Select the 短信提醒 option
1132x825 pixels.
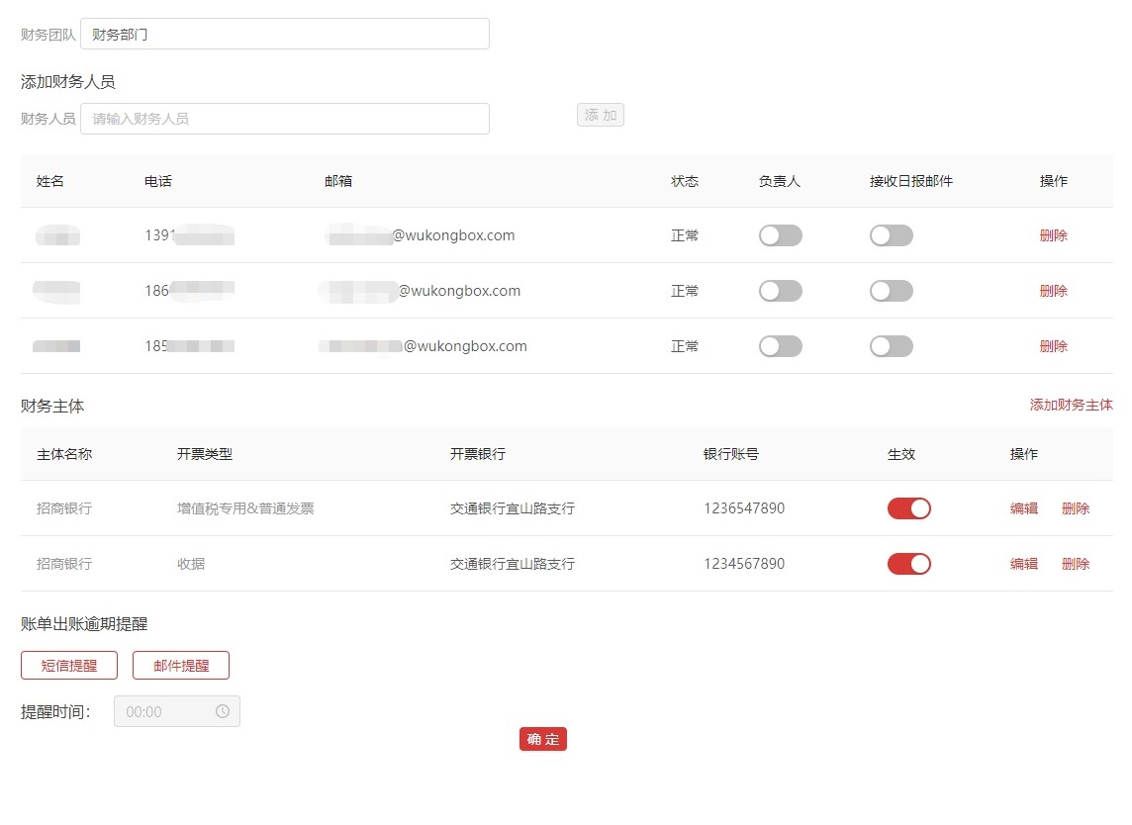point(69,666)
